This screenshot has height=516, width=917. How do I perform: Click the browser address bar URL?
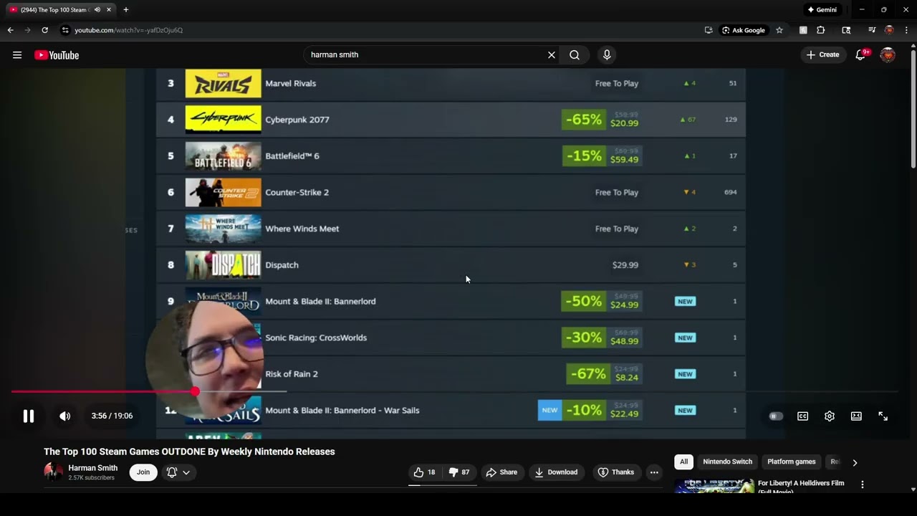pyautogui.click(x=129, y=30)
